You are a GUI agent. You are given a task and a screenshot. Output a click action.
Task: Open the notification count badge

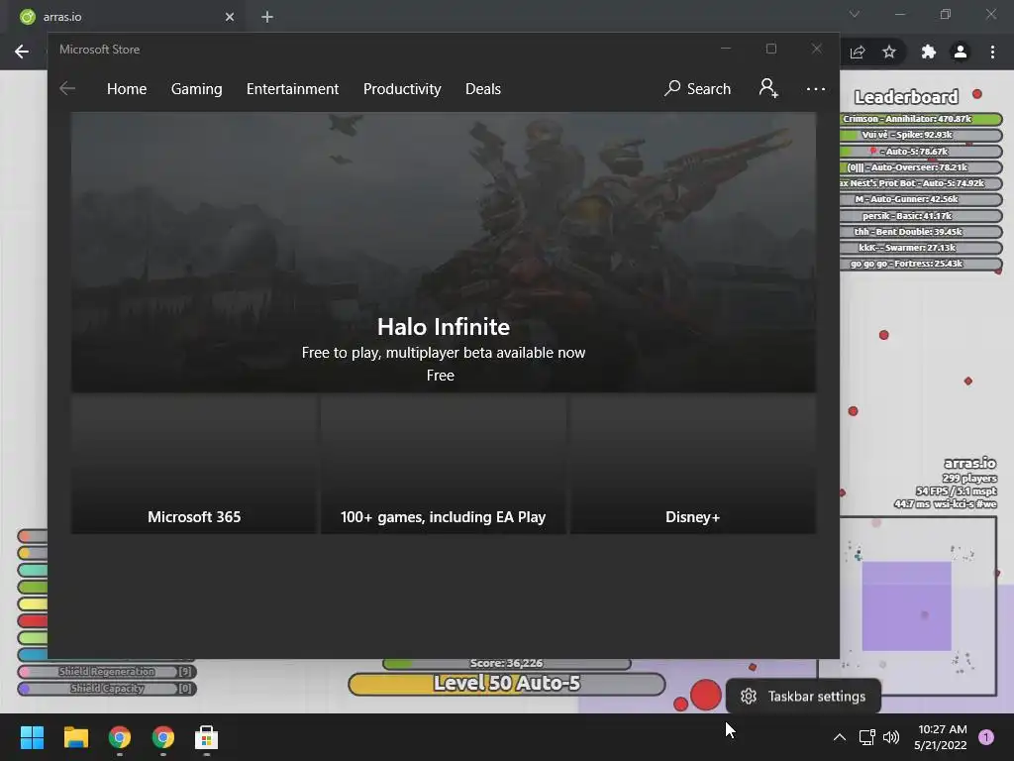click(986, 737)
